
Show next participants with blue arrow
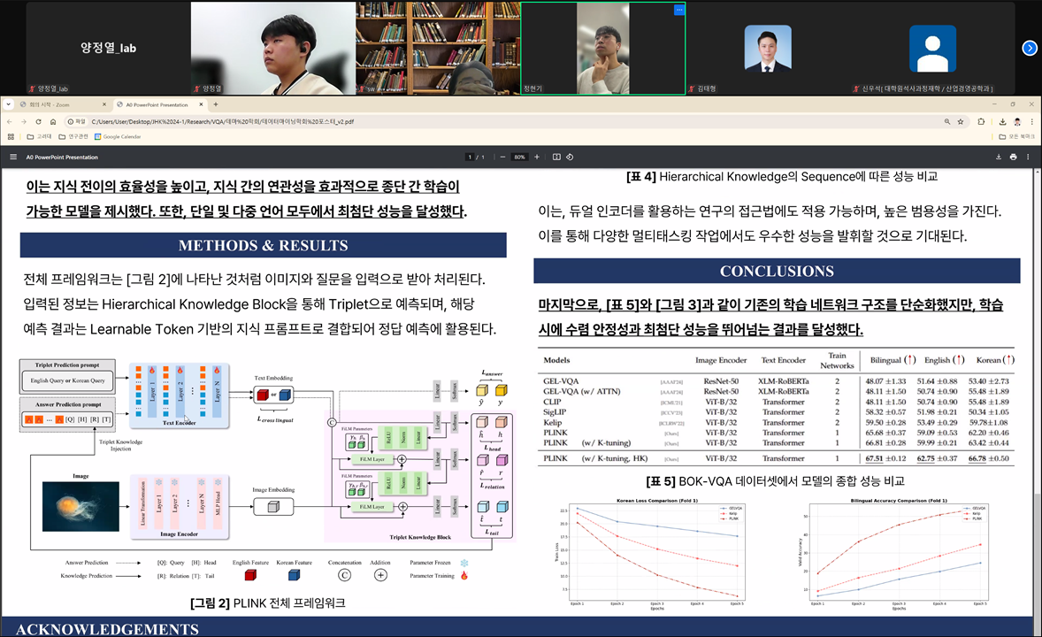[1030, 48]
